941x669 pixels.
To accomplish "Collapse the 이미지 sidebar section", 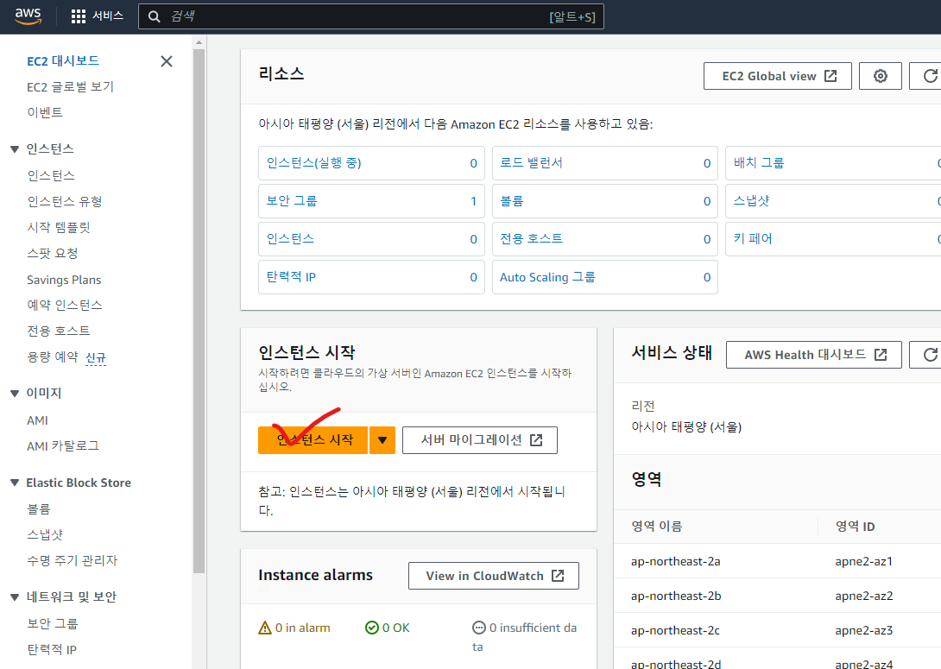I will (x=15, y=393).
